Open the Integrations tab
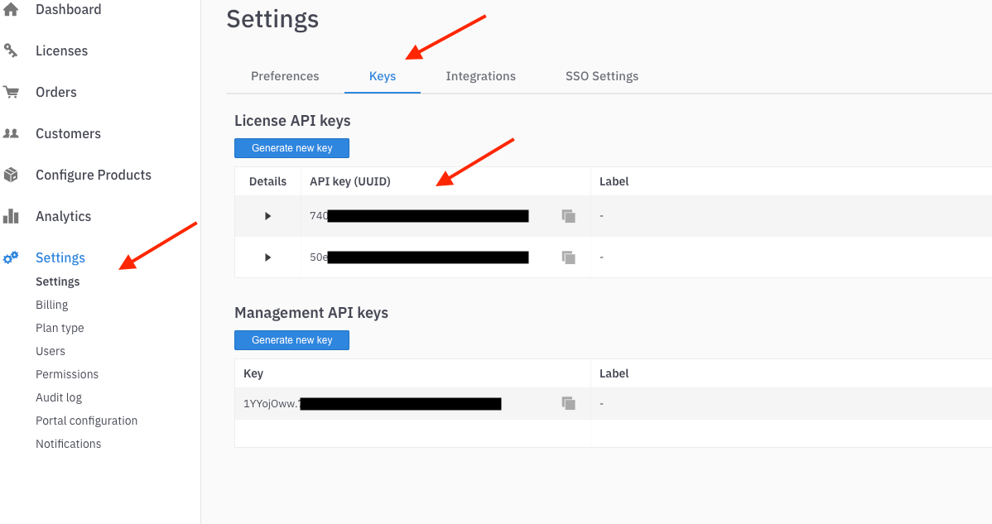Screen dimensions: 992x524 pos(480,76)
